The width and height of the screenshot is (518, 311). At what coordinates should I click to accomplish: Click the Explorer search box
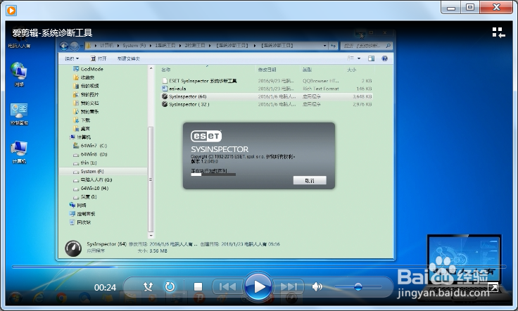click(x=367, y=46)
